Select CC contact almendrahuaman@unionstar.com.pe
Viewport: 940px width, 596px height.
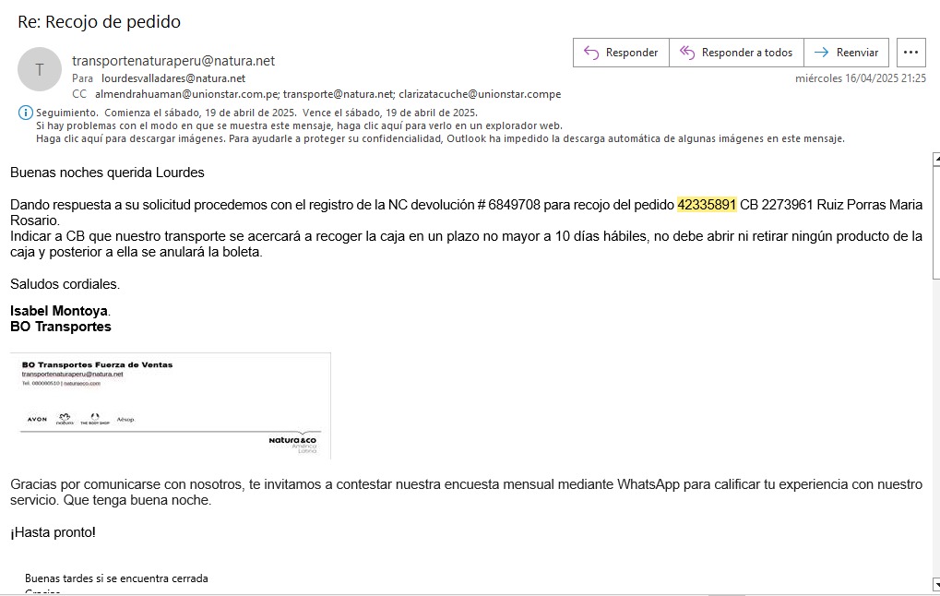tap(187, 94)
